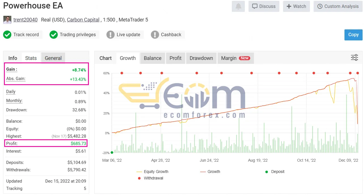
Task: Open the Discuss button
Action: 264,6
